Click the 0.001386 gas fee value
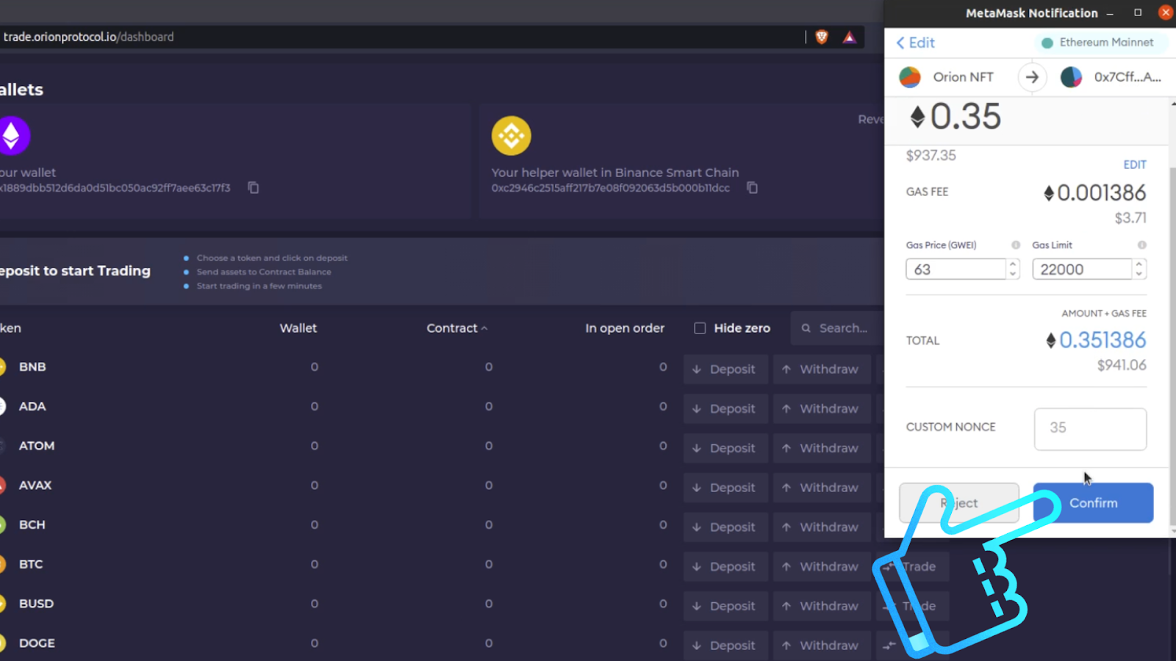This screenshot has height=661, width=1176. [x=1102, y=193]
